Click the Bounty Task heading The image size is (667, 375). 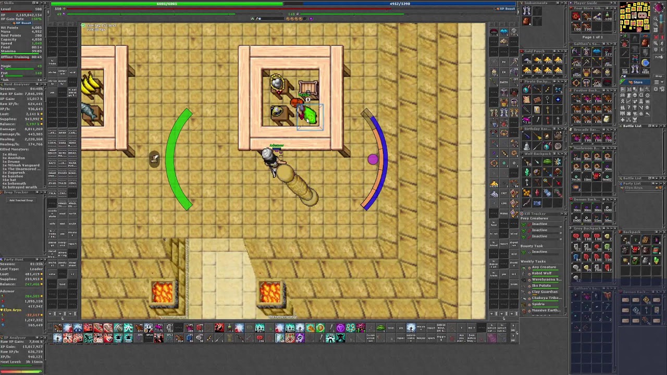click(532, 246)
